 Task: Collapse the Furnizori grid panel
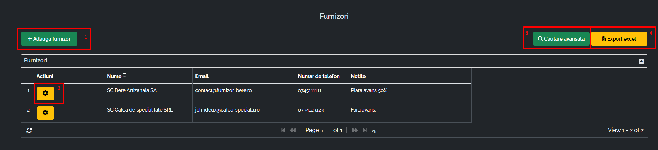click(x=641, y=61)
